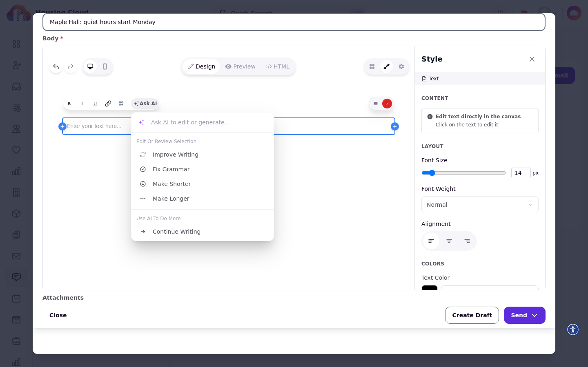Close the Style panel
This screenshot has height=367, width=588.
532,59
